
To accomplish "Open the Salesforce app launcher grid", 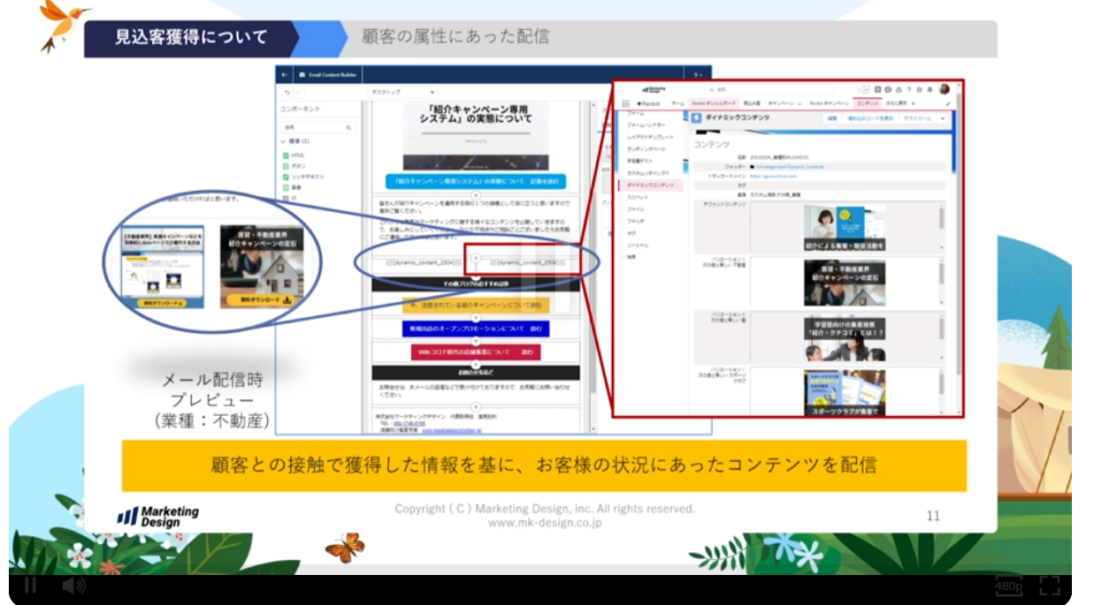I will coord(626,103).
